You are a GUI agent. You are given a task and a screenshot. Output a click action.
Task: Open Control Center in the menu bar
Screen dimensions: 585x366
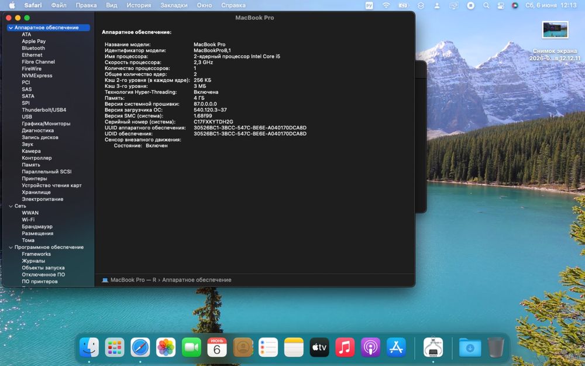(x=501, y=5)
